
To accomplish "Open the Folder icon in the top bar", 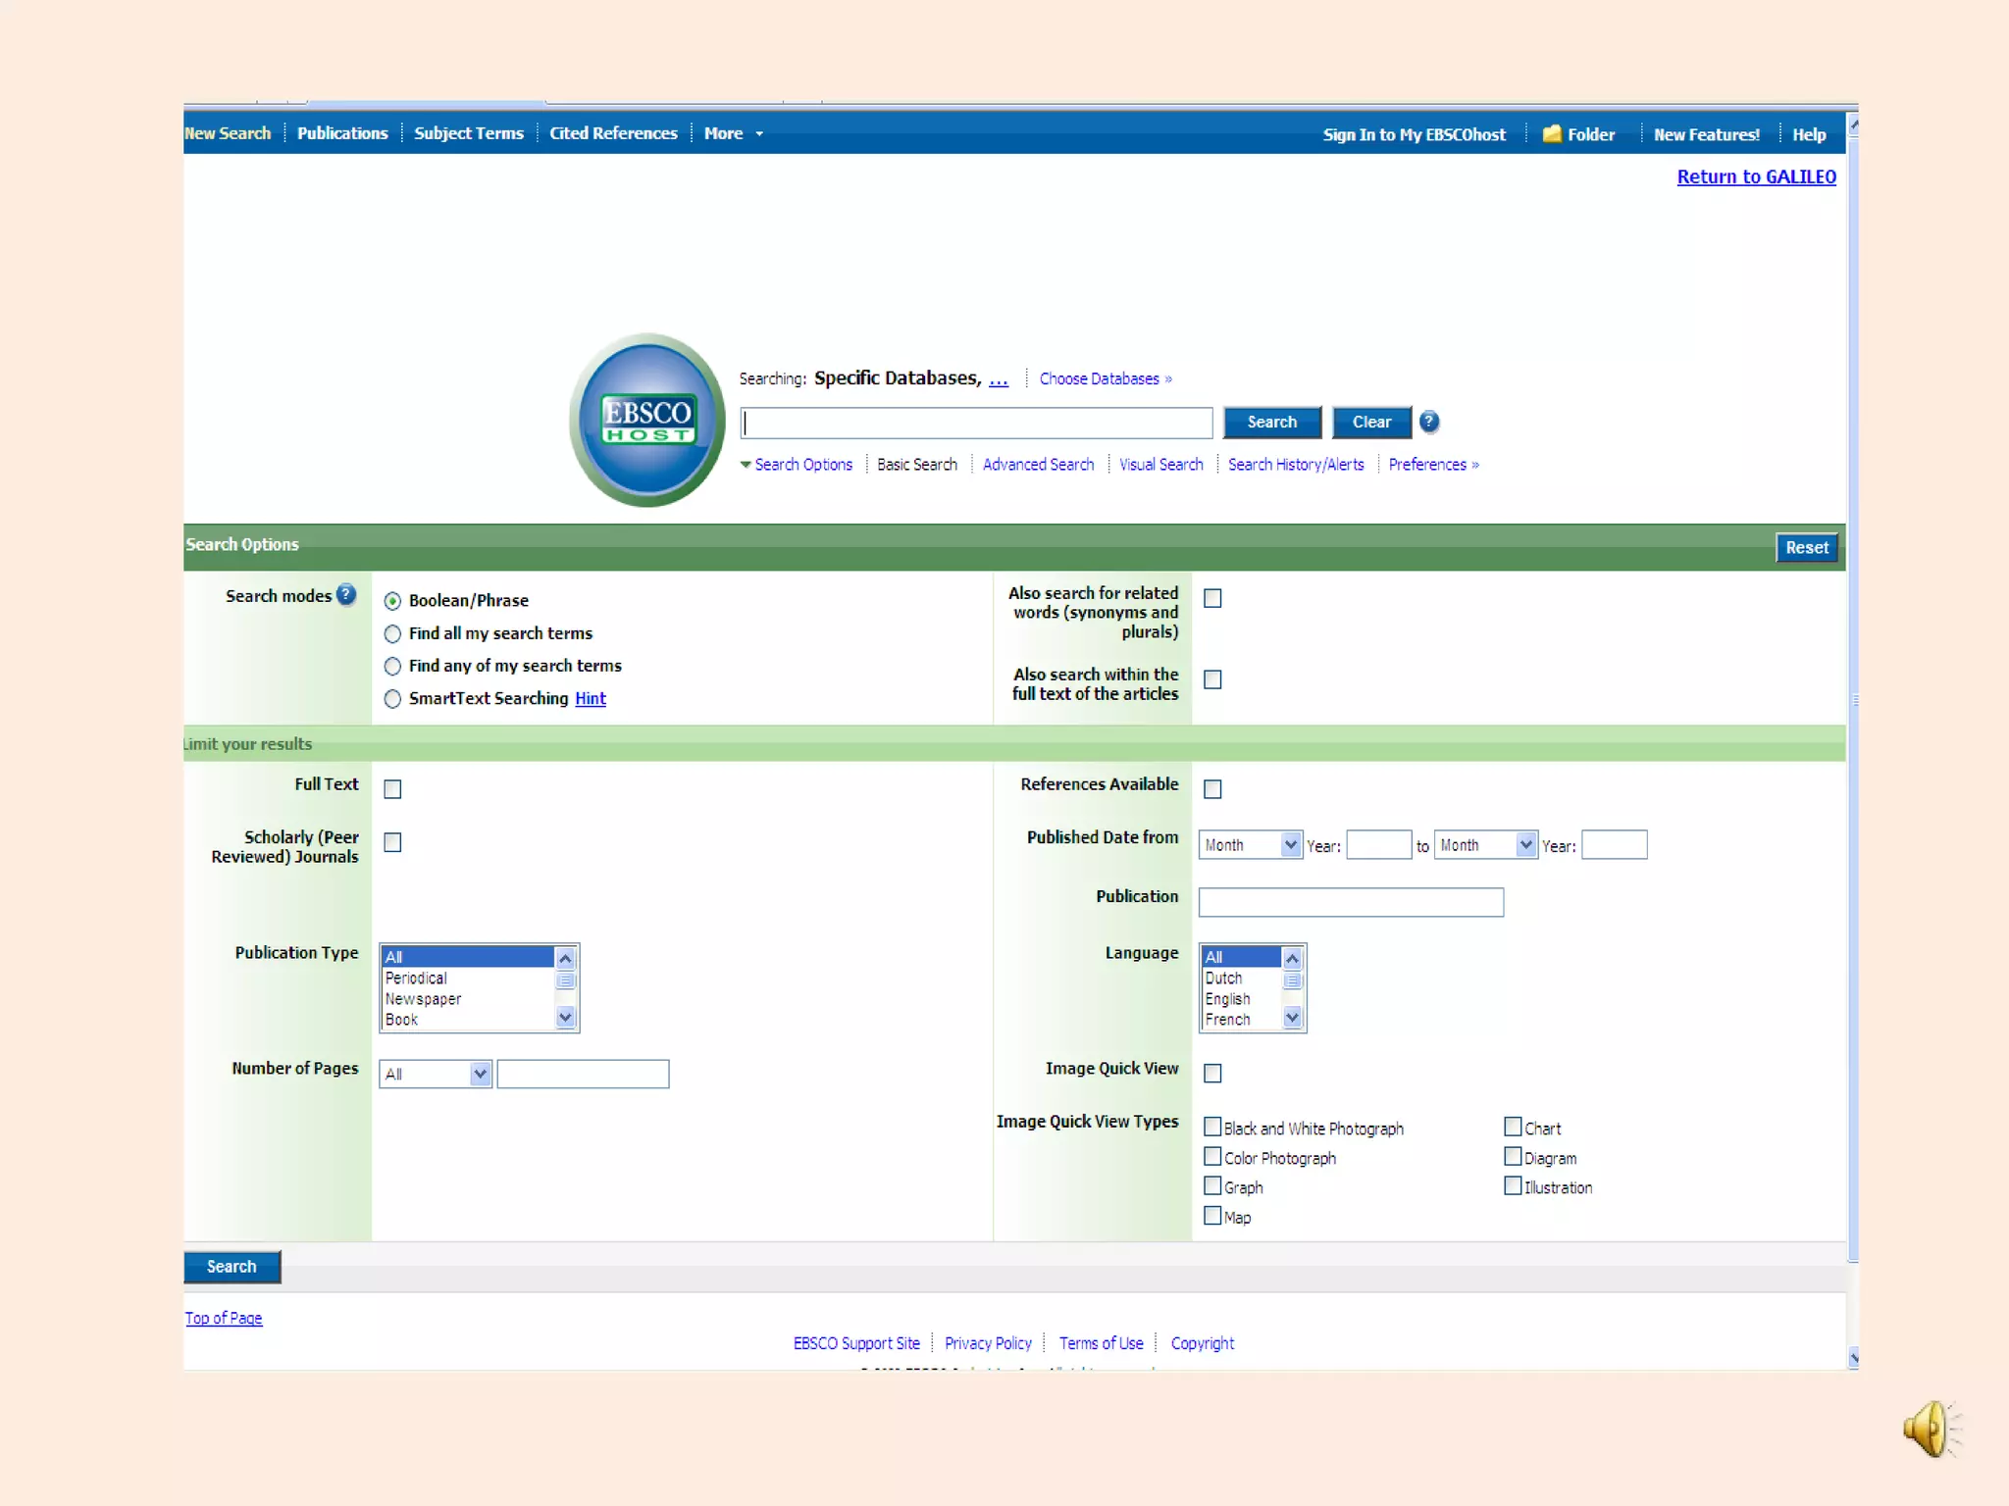I will (x=1552, y=134).
